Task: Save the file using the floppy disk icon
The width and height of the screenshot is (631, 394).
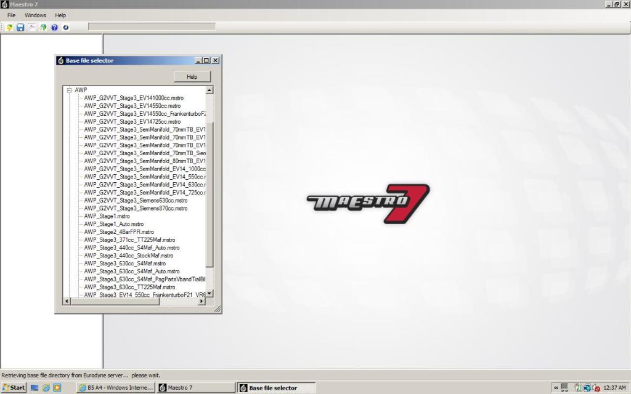Action: pyautogui.click(x=20, y=27)
